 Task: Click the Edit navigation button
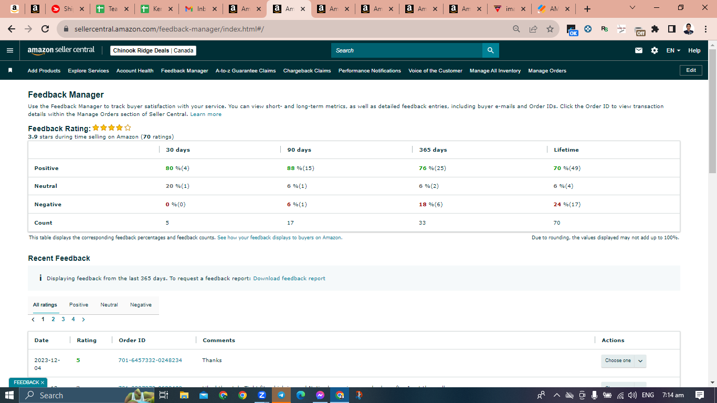click(691, 70)
